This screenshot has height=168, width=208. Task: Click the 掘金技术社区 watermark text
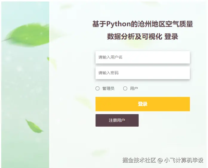click(139, 160)
